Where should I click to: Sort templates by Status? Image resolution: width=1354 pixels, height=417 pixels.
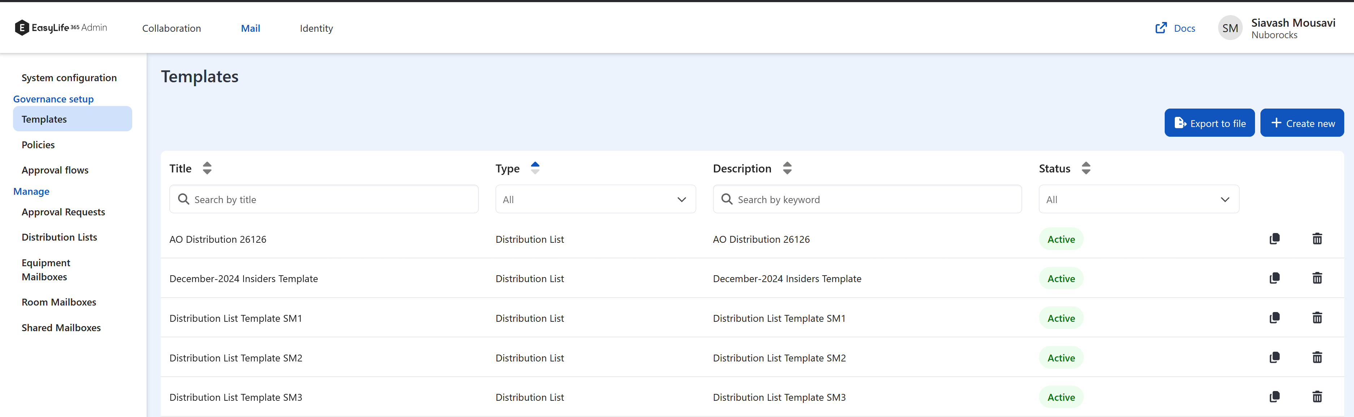click(x=1086, y=168)
